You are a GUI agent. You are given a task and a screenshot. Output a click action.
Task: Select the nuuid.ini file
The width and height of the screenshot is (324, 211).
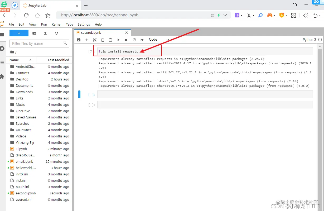pos(39,187)
